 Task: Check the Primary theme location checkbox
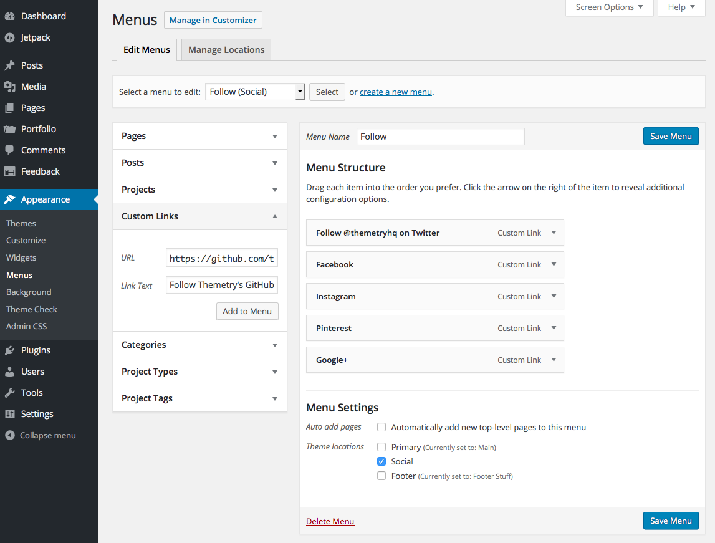tap(381, 447)
